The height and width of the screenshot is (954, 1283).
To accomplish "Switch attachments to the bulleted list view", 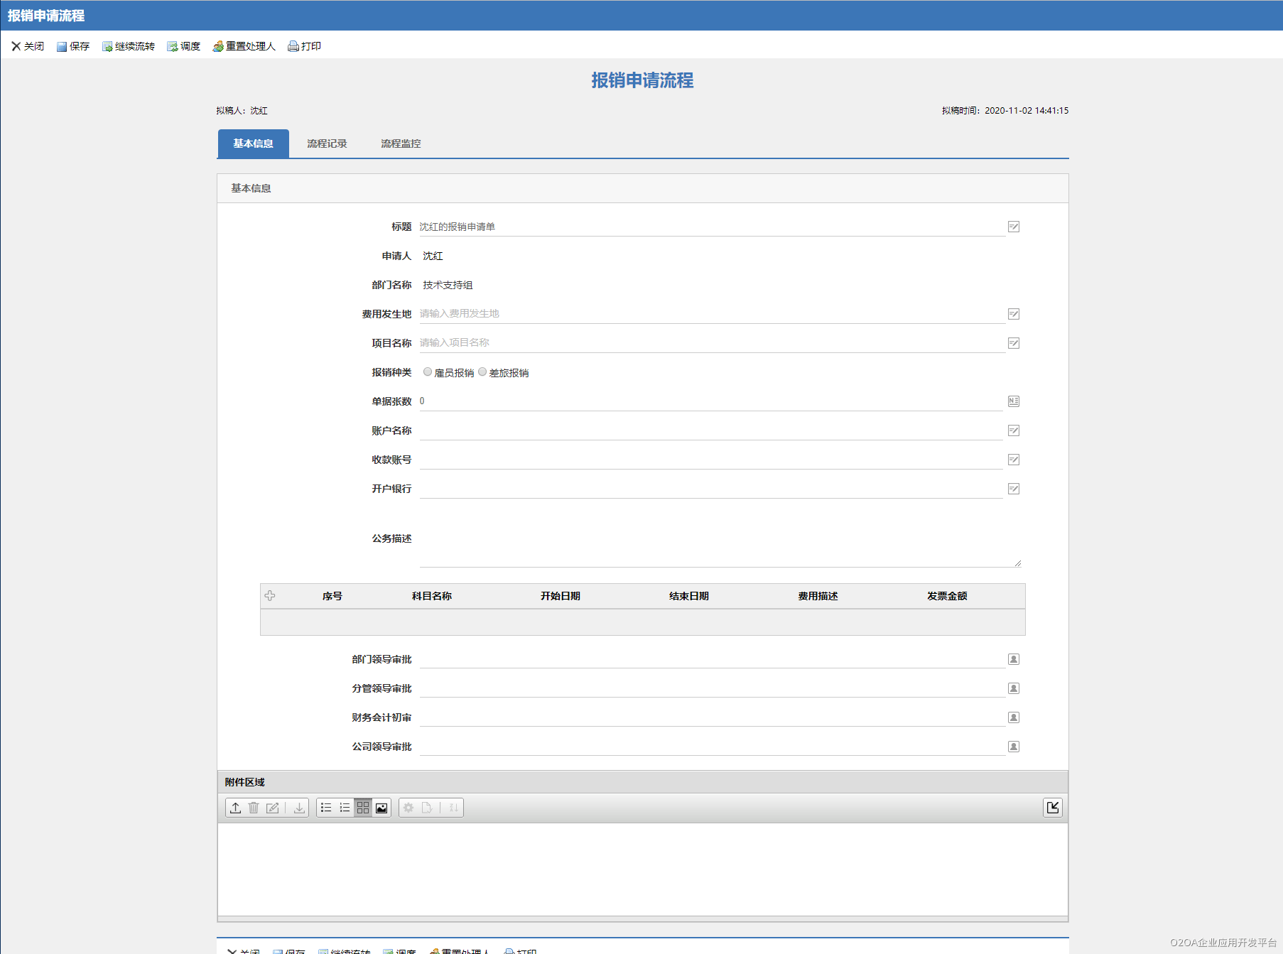I will click(326, 808).
